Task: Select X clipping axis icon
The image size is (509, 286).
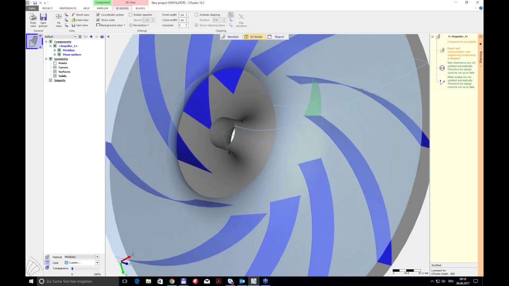Action: pyautogui.click(x=231, y=15)
